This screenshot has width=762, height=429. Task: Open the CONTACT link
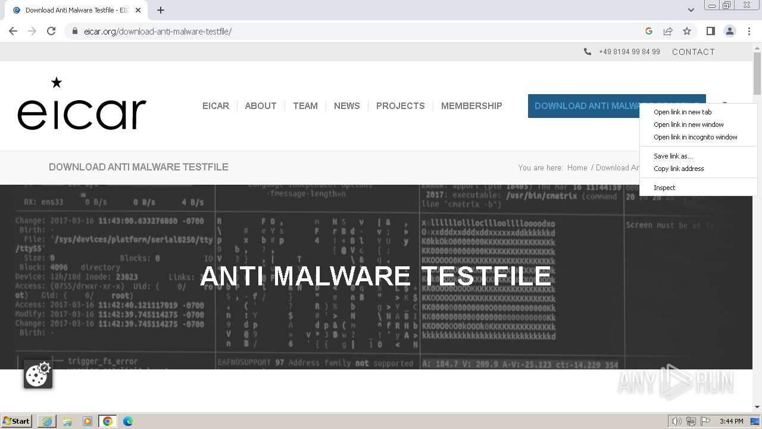click(694, 52)
